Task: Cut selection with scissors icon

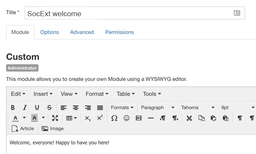Action: tap(189, 118)
